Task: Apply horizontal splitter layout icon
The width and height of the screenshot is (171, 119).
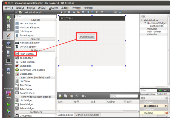Action: (97, 12)
